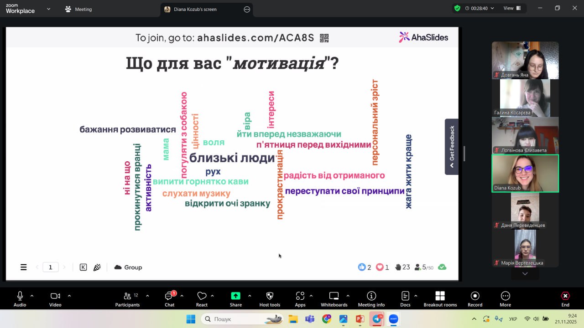584x328 pixels.
Task: Open the Breakout rooms panel
Action: 440,296
